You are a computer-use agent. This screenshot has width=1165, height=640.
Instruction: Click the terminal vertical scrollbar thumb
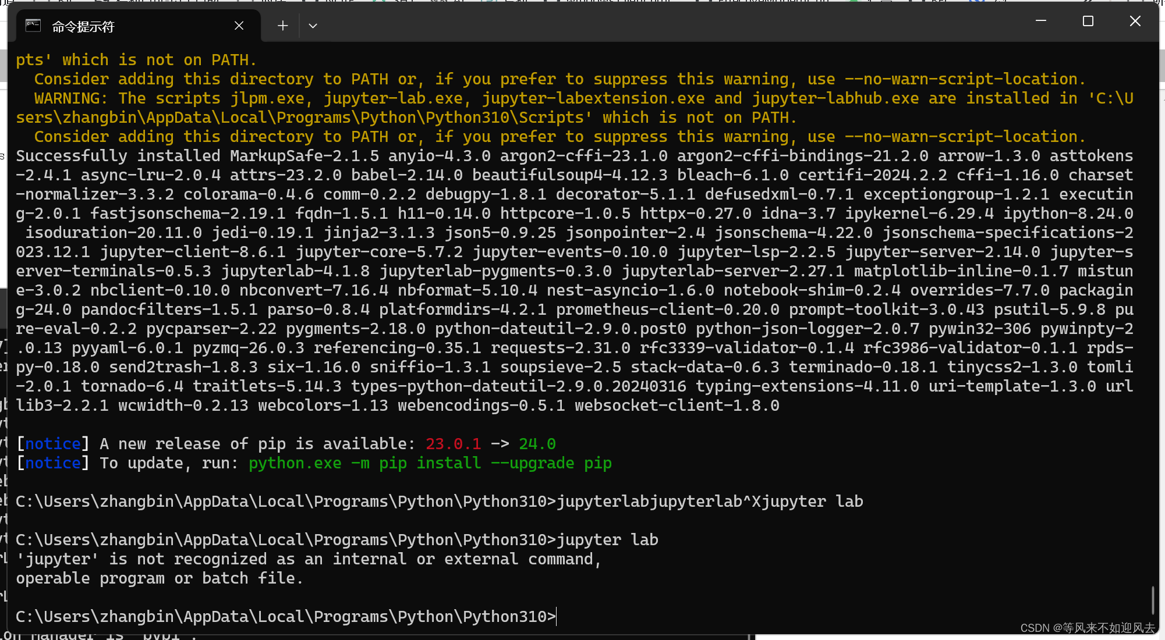[x=1153, y=600]
